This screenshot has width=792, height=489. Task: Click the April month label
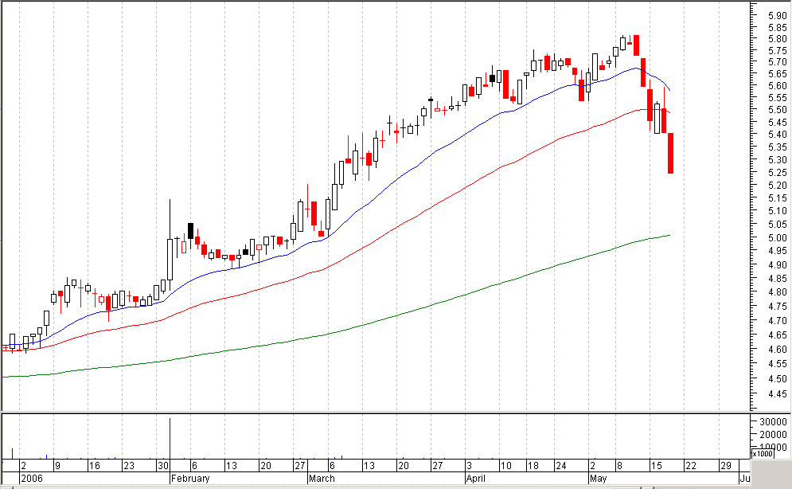tap(475, 478)
